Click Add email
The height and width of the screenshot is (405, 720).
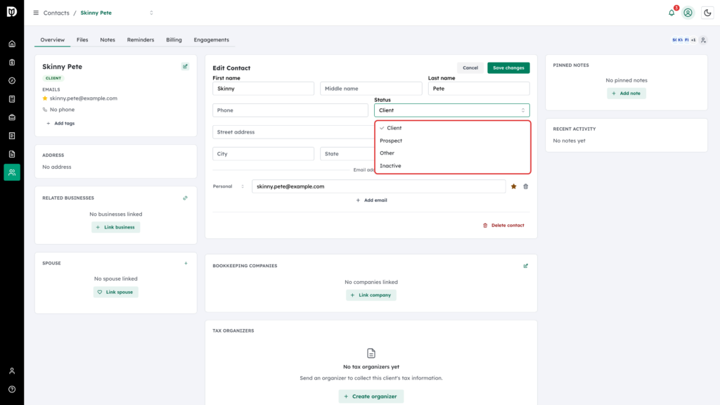pos(371,200)
